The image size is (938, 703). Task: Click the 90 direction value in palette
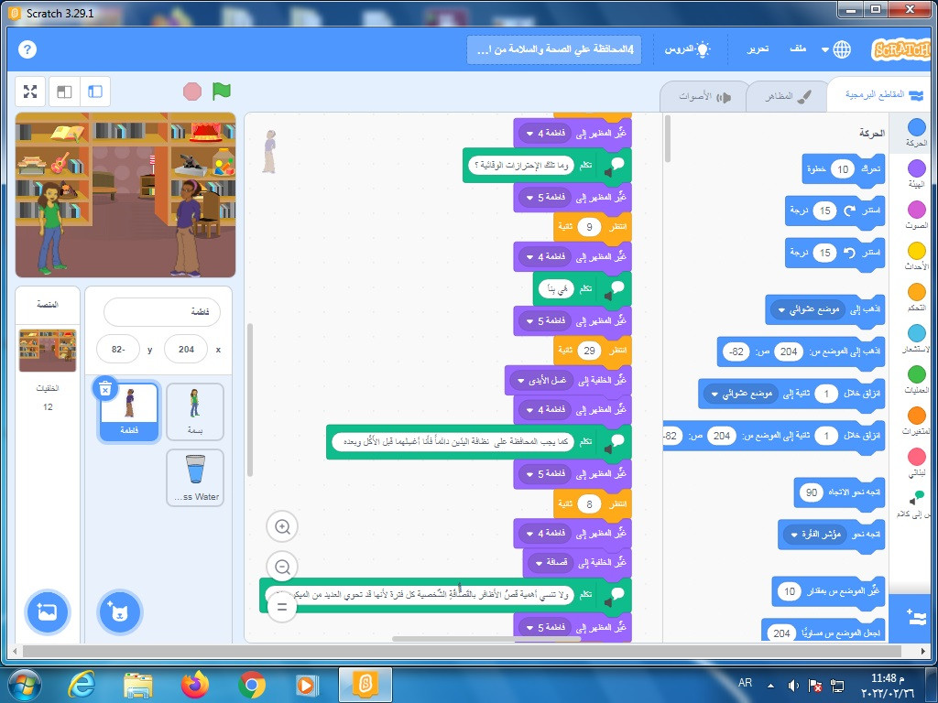click(812, 492)
